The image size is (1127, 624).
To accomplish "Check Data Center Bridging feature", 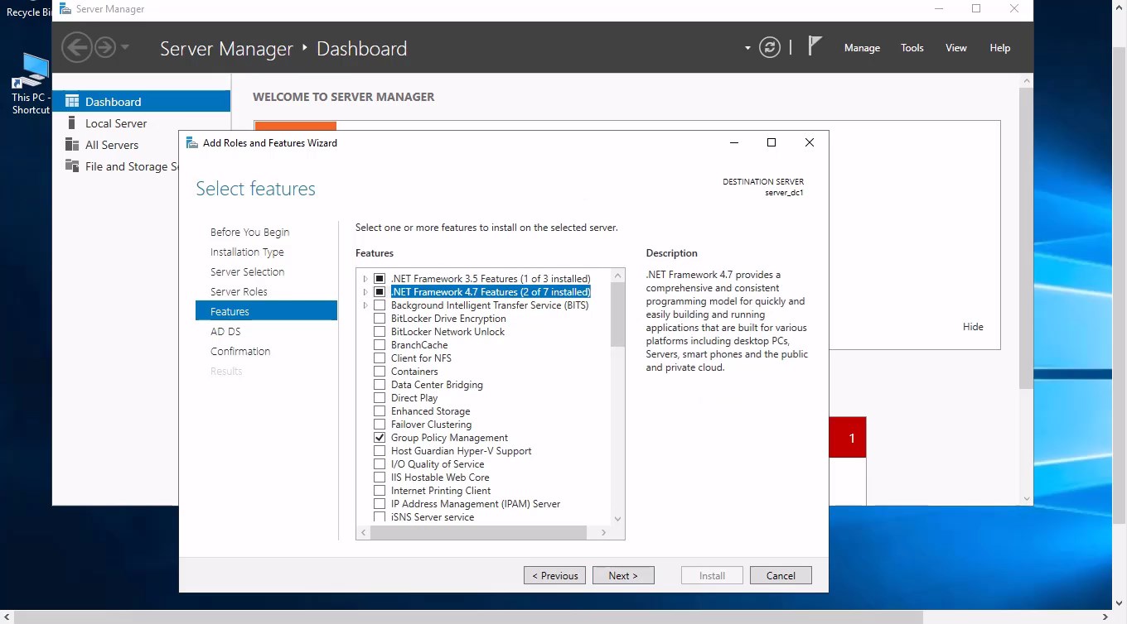I will pyautogui.click(x=380, y=385).
